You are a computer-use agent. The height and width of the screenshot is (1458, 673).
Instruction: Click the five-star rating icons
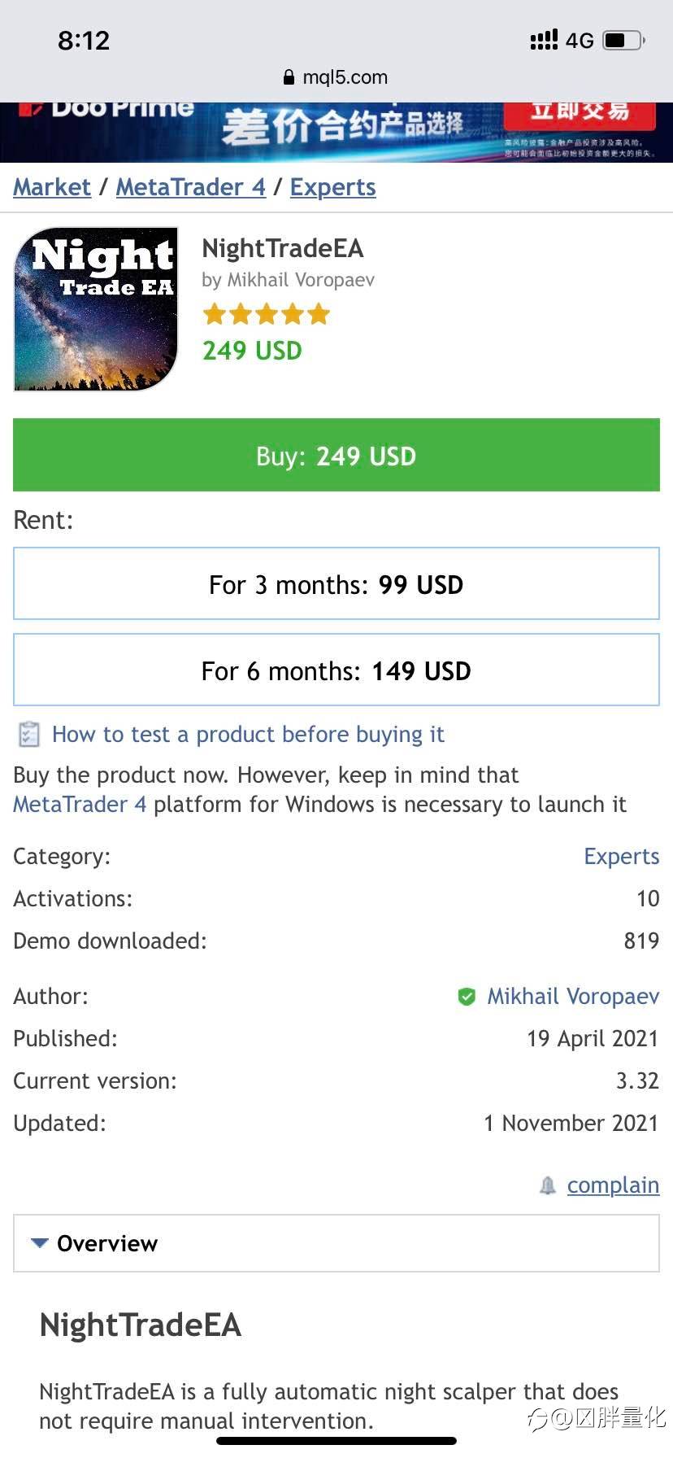[x=267, y=314]
